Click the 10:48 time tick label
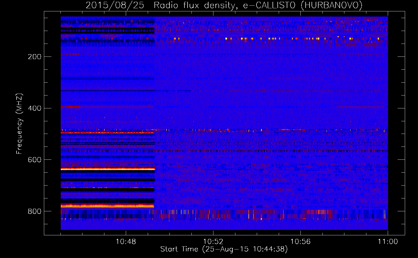 [x=126, y=242]
